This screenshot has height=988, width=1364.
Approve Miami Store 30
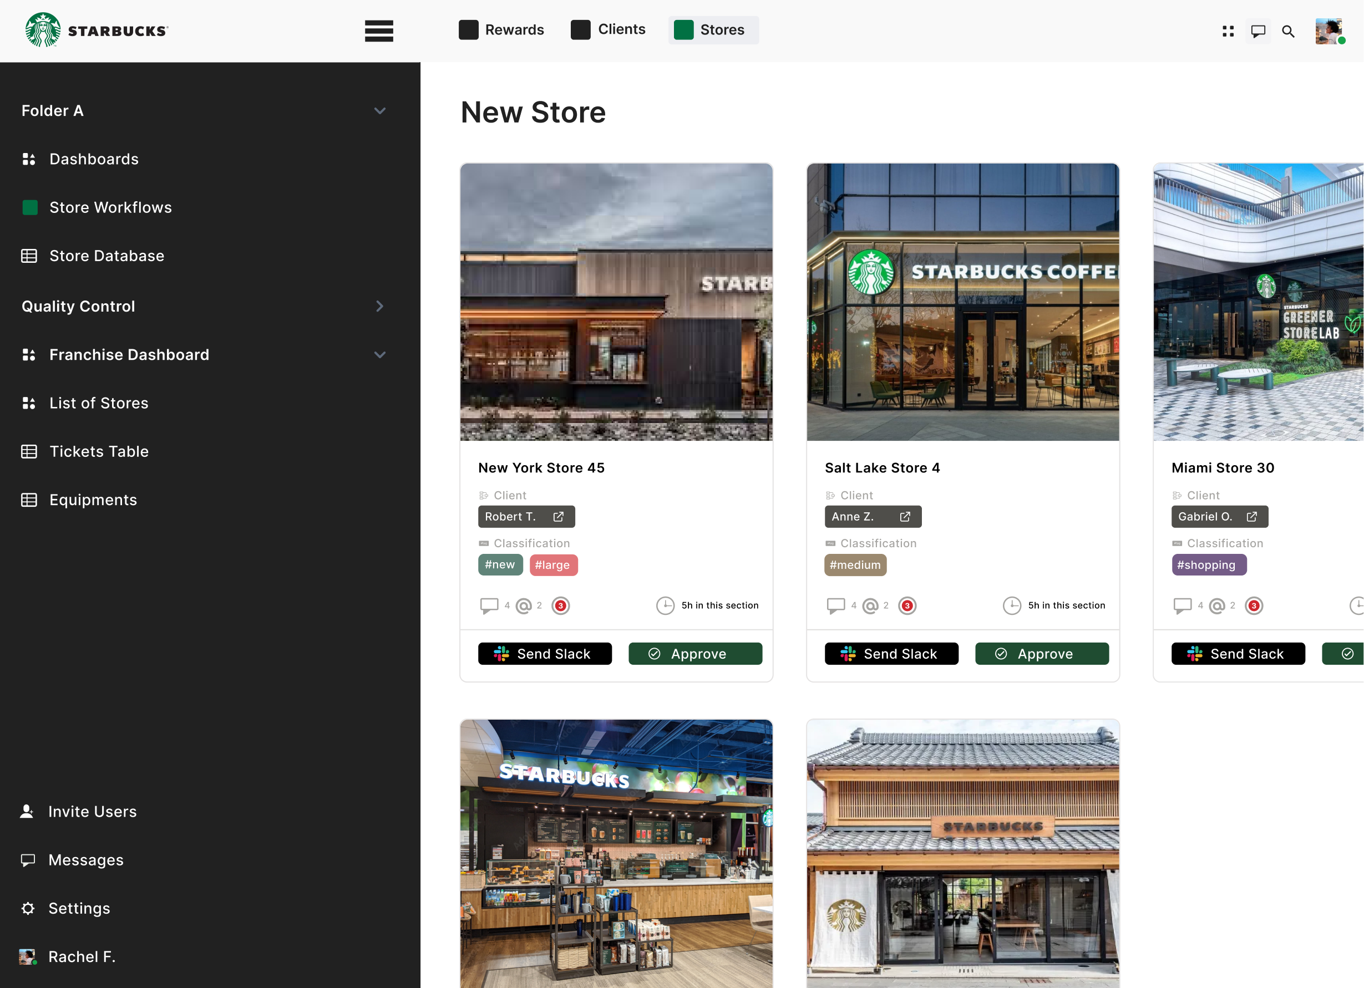click(1343, 654)
